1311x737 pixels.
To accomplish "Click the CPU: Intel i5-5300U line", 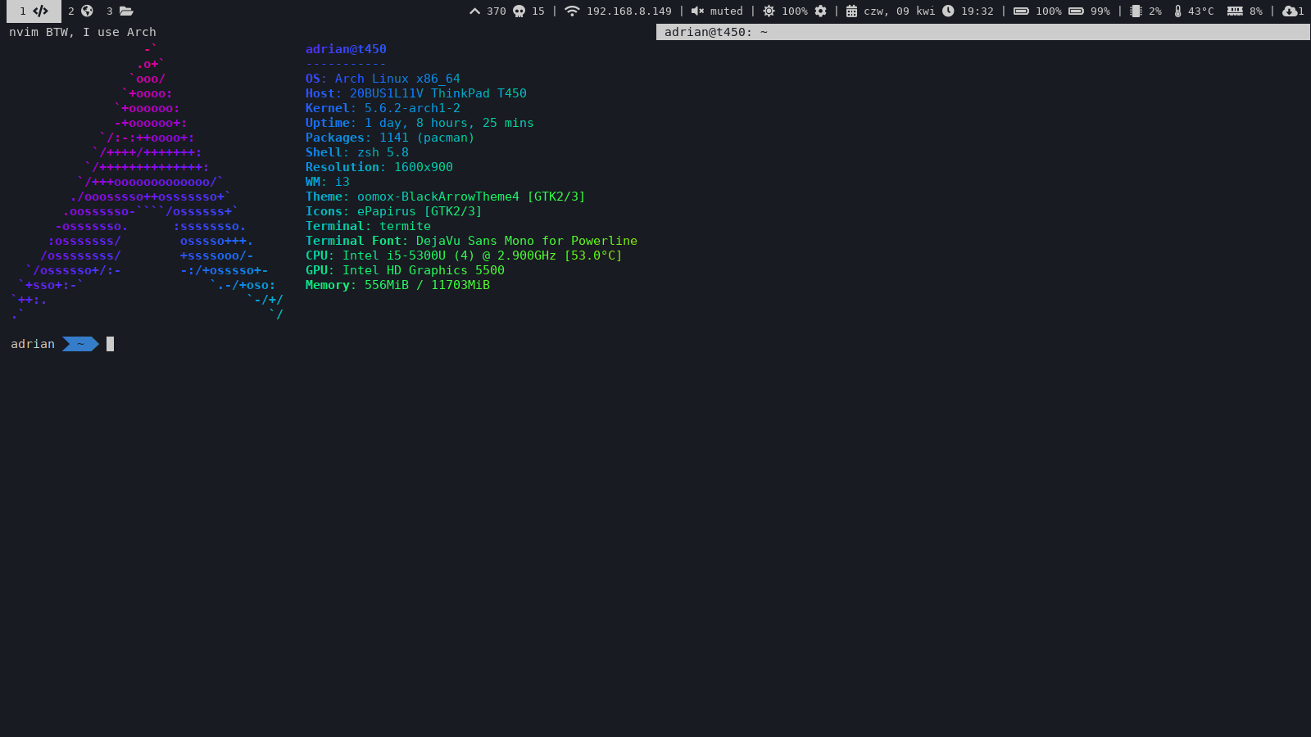I will point(464,255).
